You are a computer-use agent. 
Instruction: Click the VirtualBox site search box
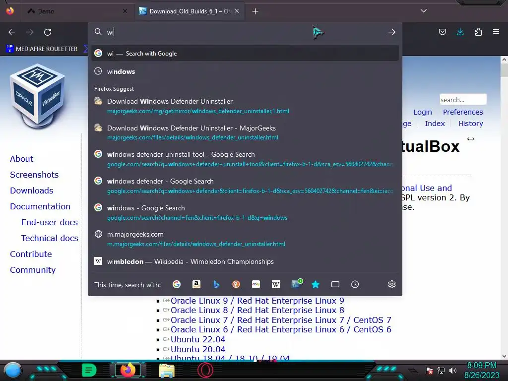coord(463,99)
